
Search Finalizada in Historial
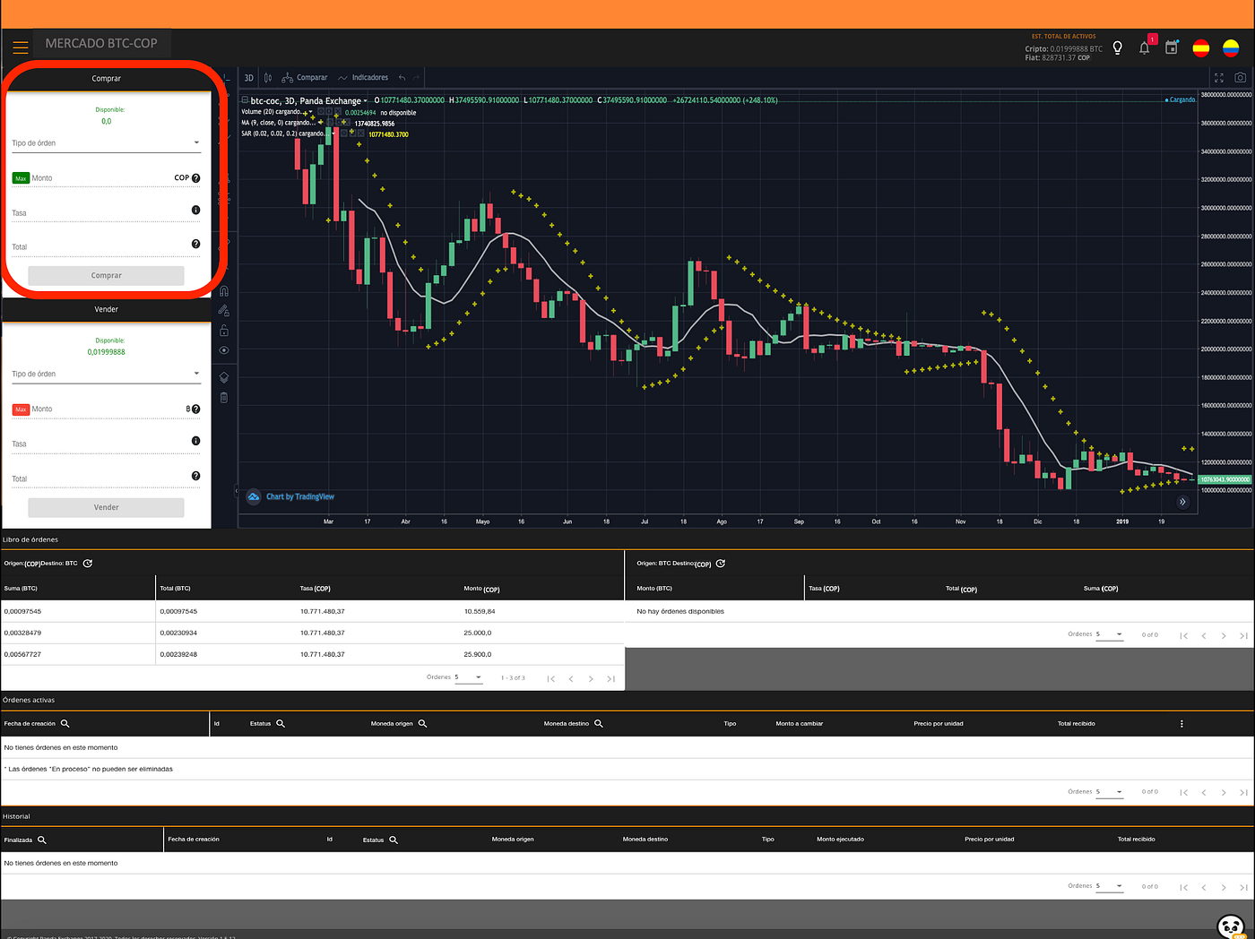click(x=42, y=840)
